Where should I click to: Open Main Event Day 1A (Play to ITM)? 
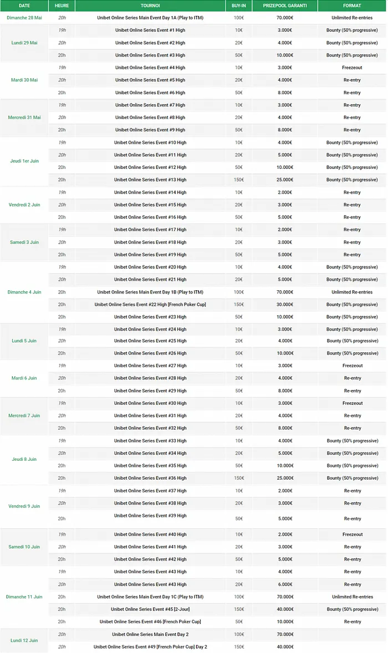150,18
